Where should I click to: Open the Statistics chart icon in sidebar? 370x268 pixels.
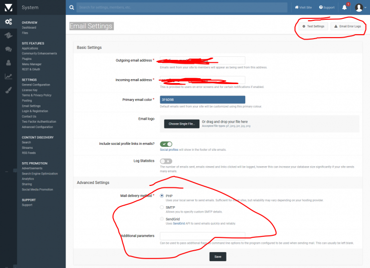tap(8, 76)
